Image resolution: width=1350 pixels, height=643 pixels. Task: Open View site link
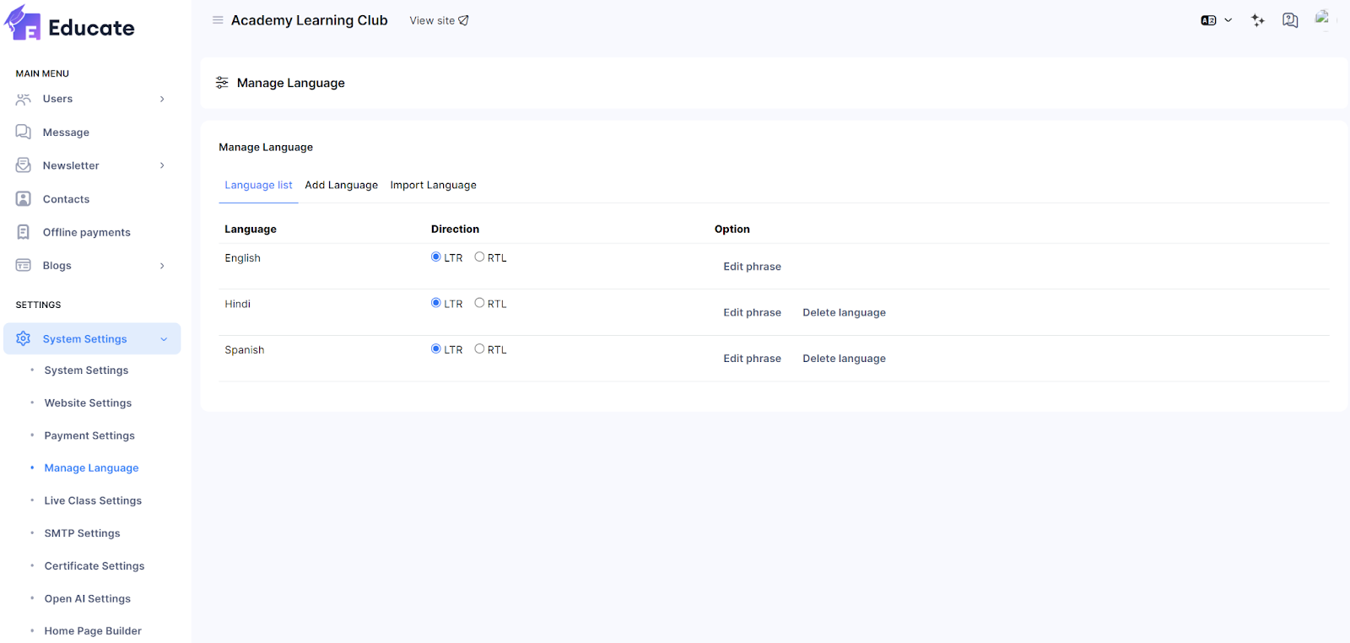439,20
